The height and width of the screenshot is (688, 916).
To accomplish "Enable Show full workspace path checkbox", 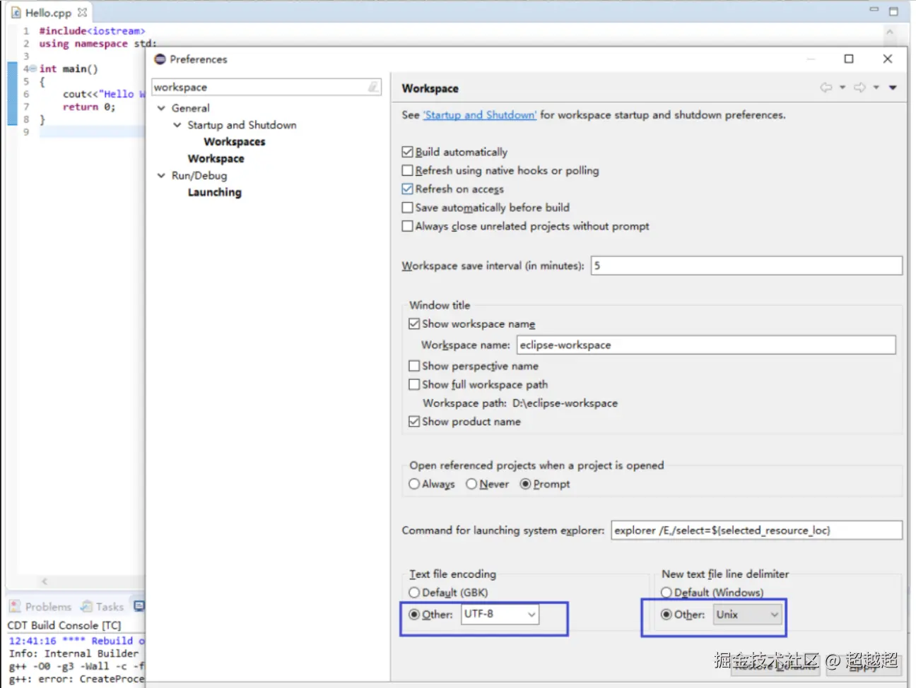I will [x=414, y=384].
